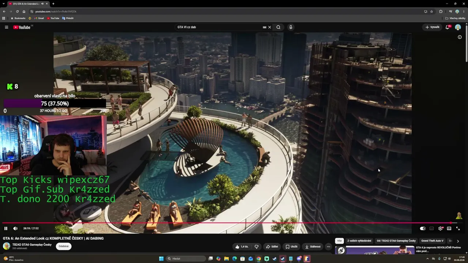The width and height of the screenshot is (468, 263).
Task: Submit search with magnifier icon
Action: click(278, 27)
